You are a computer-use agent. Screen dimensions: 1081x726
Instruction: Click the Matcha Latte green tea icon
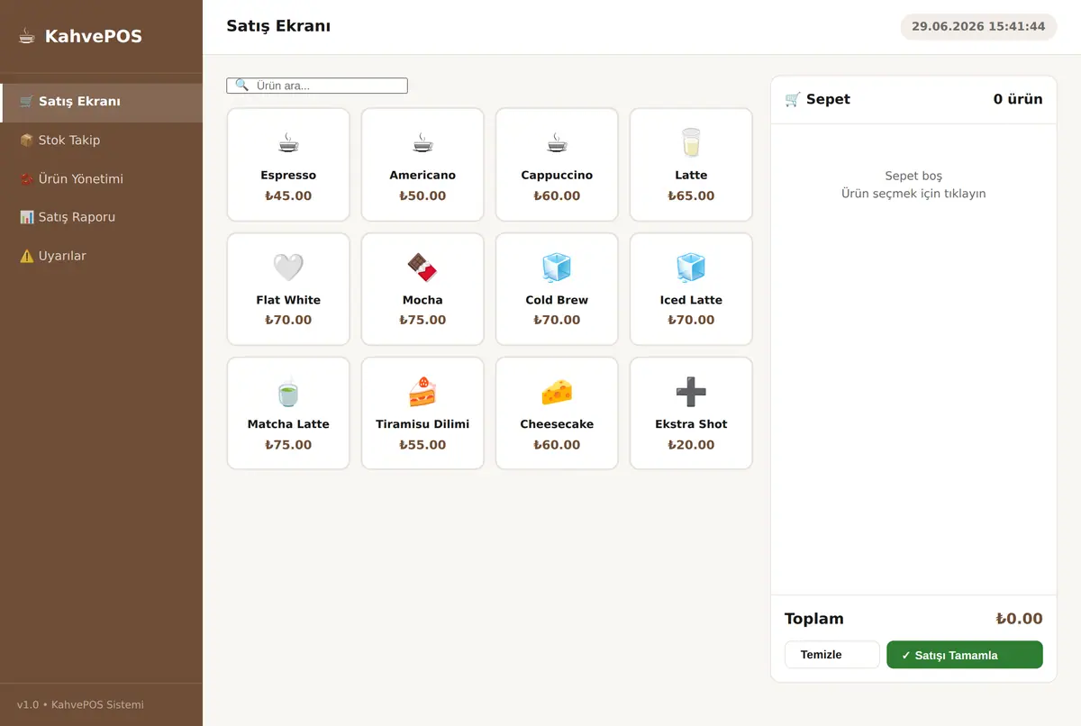click(288, 392)
